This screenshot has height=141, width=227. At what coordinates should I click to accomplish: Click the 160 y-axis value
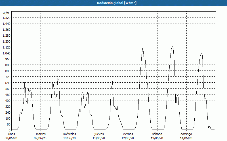click(x=8, y=118)
